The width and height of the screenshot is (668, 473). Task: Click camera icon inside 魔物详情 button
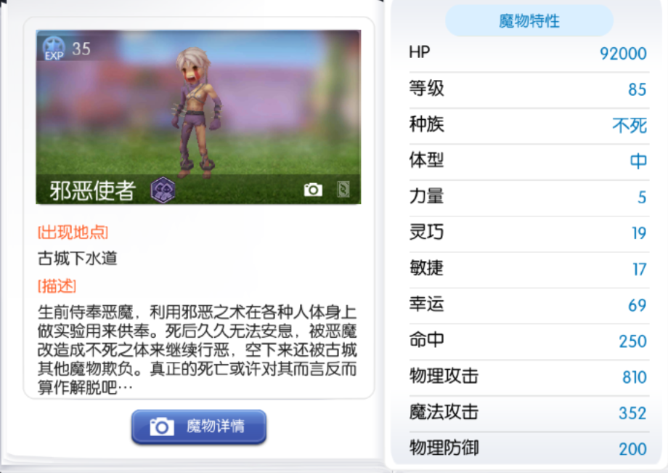[x=162, y=426]
